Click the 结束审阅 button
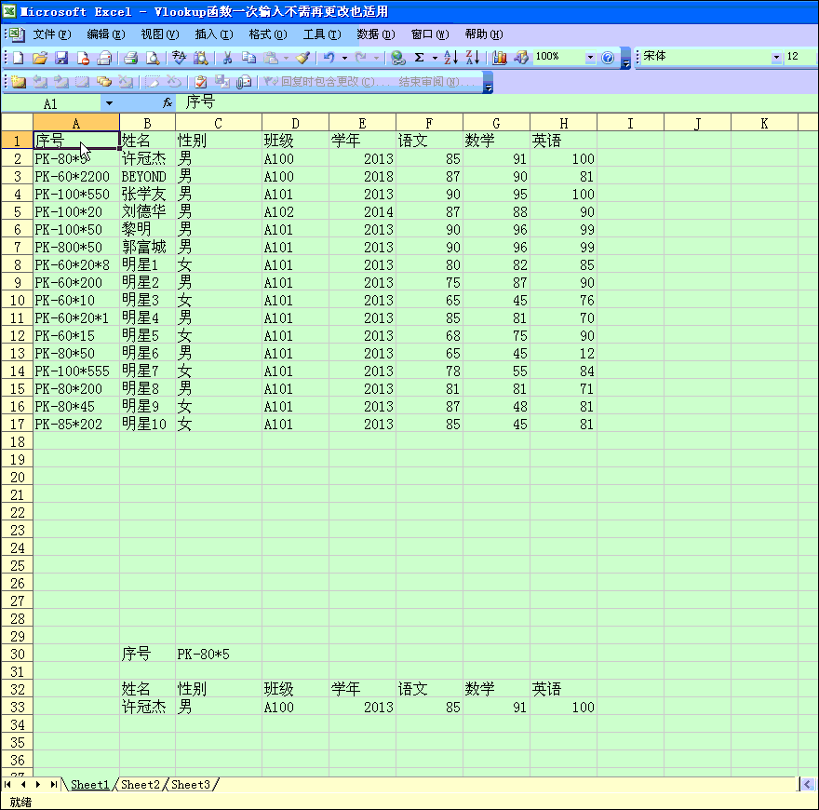 click(x=436, y=80)
